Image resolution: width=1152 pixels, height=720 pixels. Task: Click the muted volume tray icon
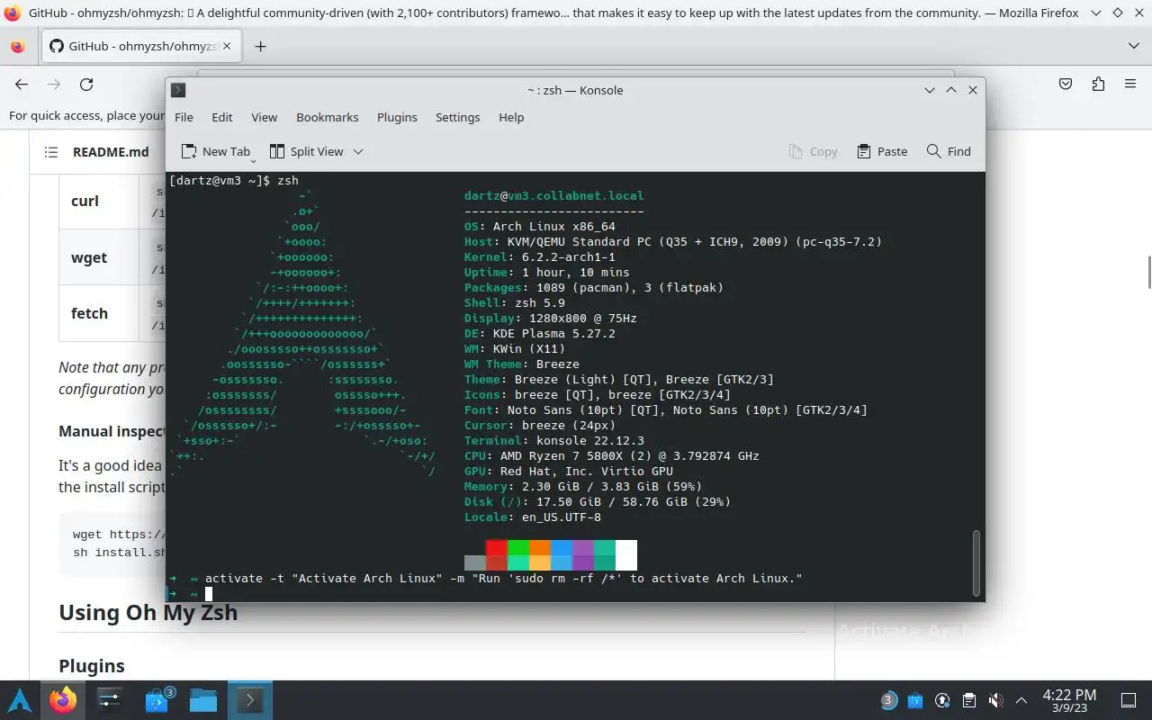coord(995,700)
